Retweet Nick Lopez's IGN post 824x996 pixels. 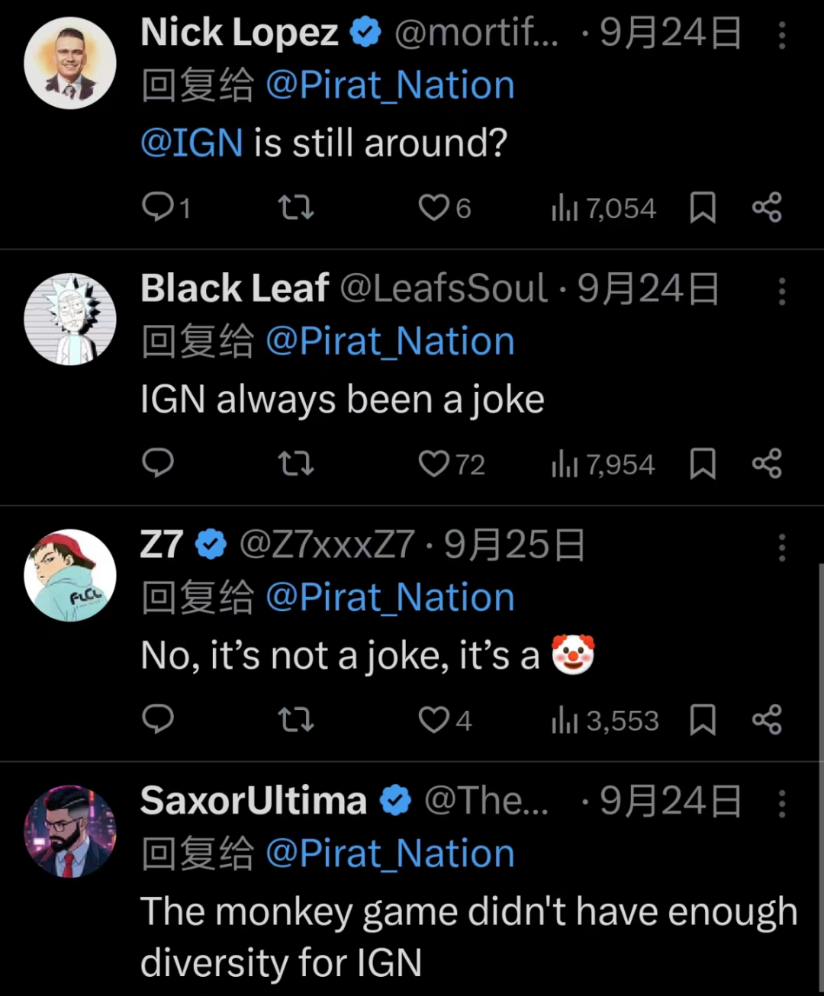click(x=295, y=207)
